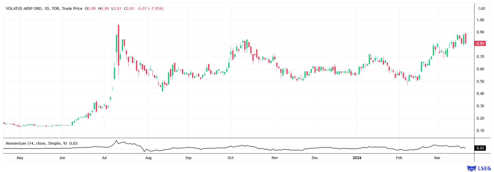Click the red 0.81 current price tag
This screenshot has width=494, height=172.
[480, 44]
